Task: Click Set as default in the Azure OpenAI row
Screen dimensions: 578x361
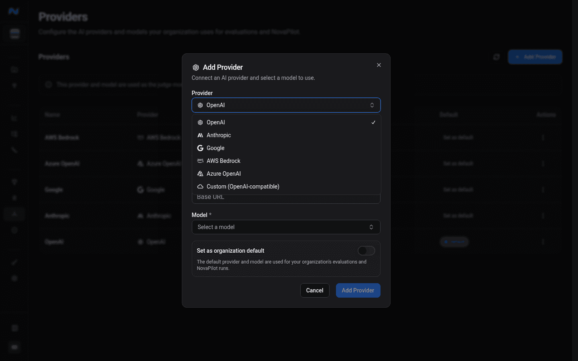Action: pos(458,164)
